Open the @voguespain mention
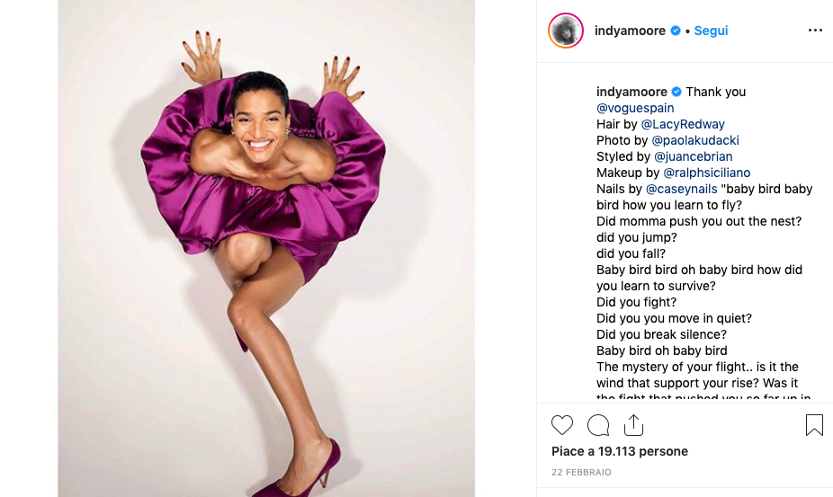Image resolution: width=833 pixels, height=497 pixels. tap(635, 108)
